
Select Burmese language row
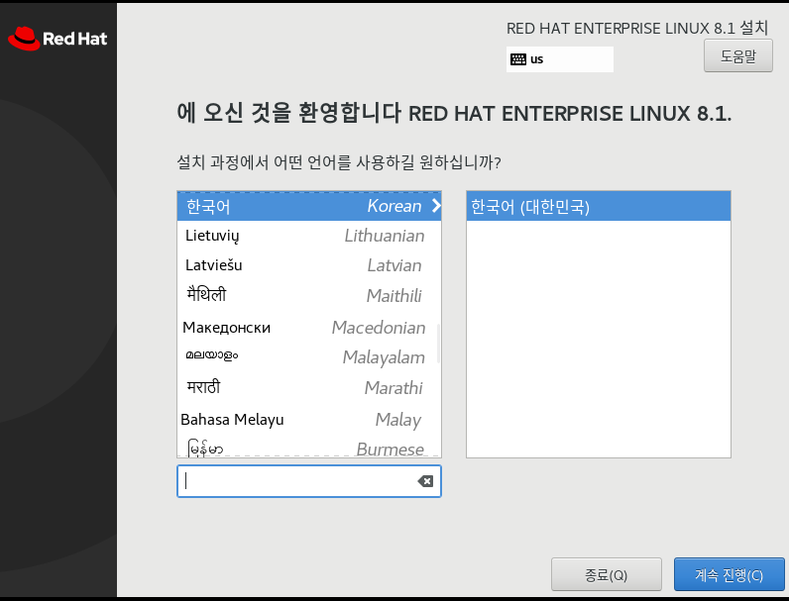click(x=309, y=447)
